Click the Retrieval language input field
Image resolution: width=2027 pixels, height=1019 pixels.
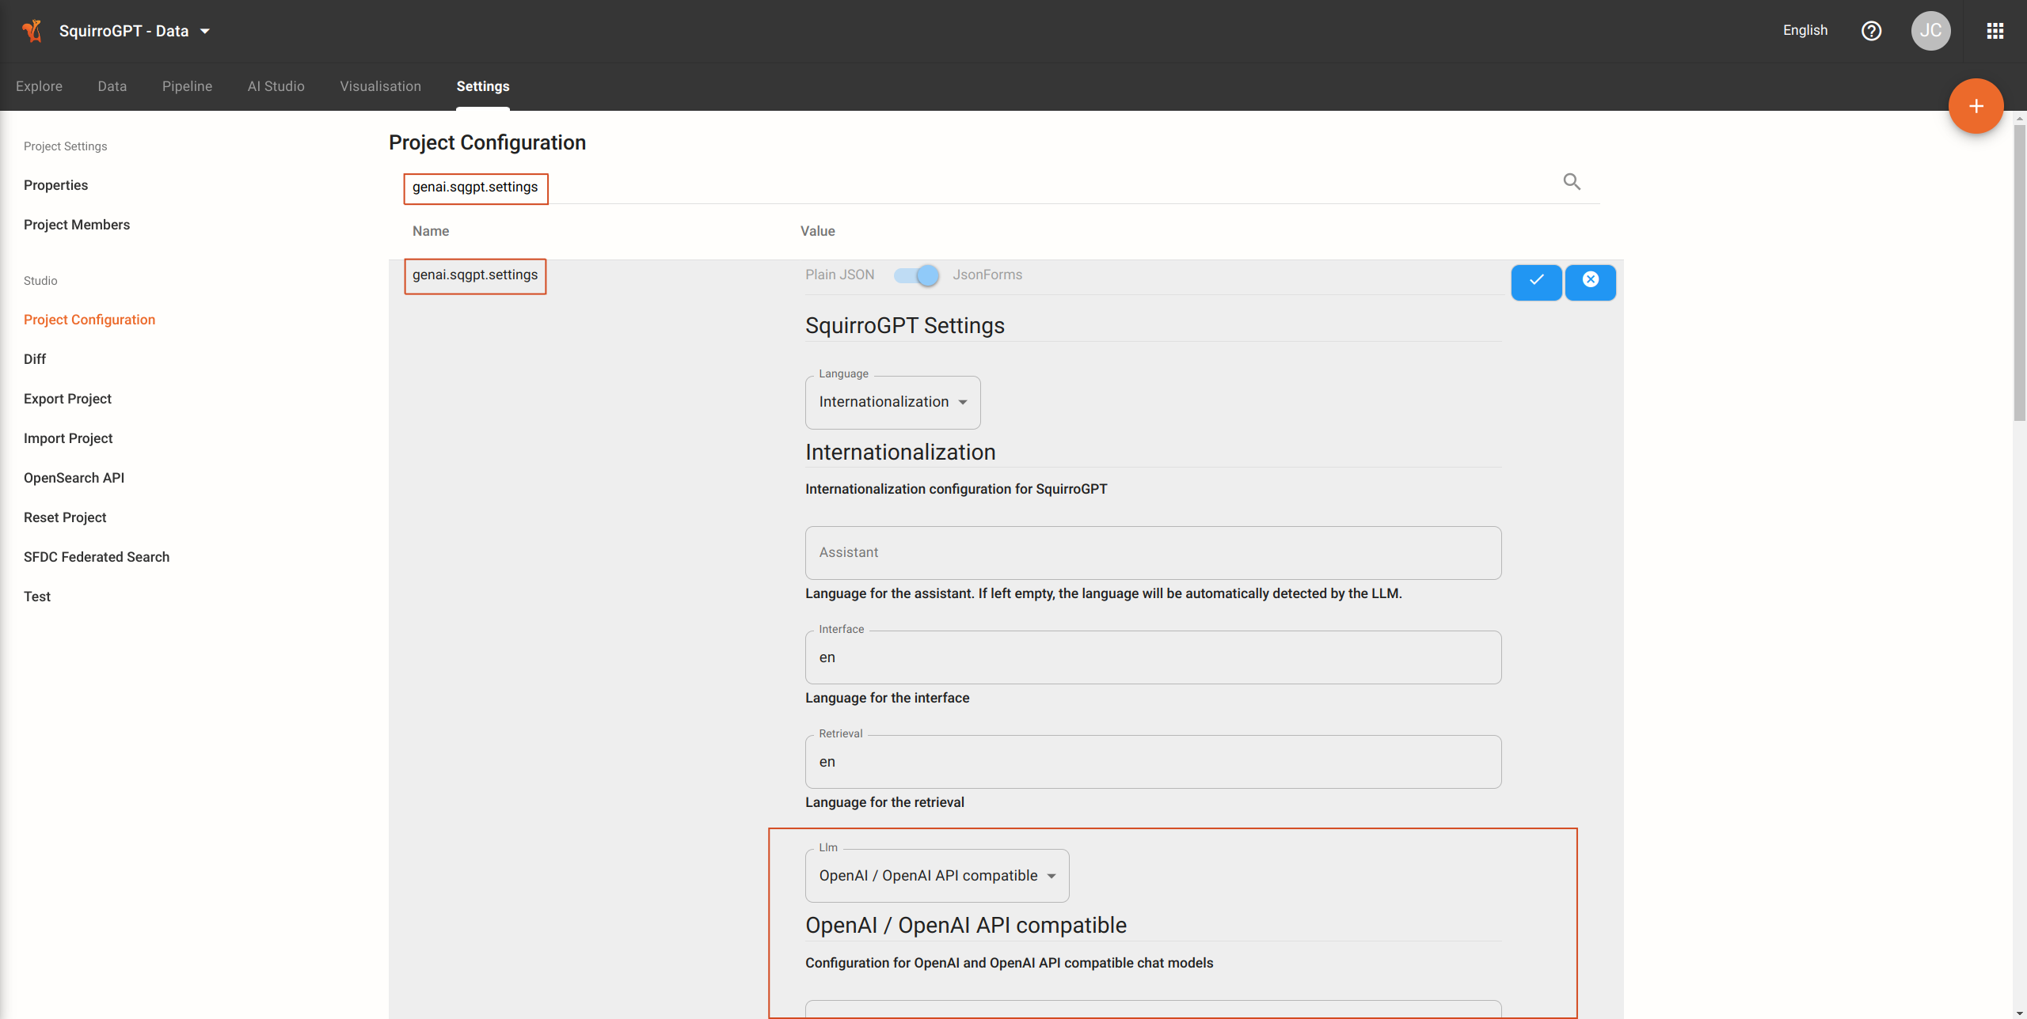pos(1152,762)
